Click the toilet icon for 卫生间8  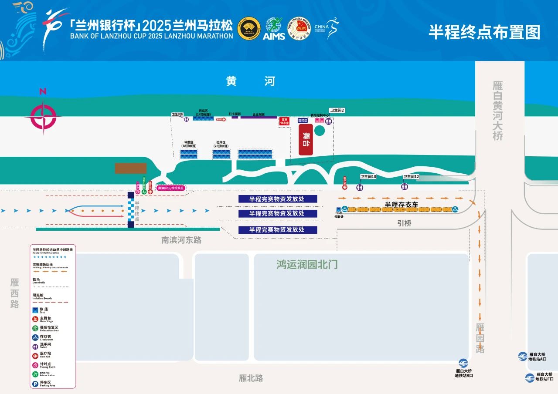coord(187,119)
